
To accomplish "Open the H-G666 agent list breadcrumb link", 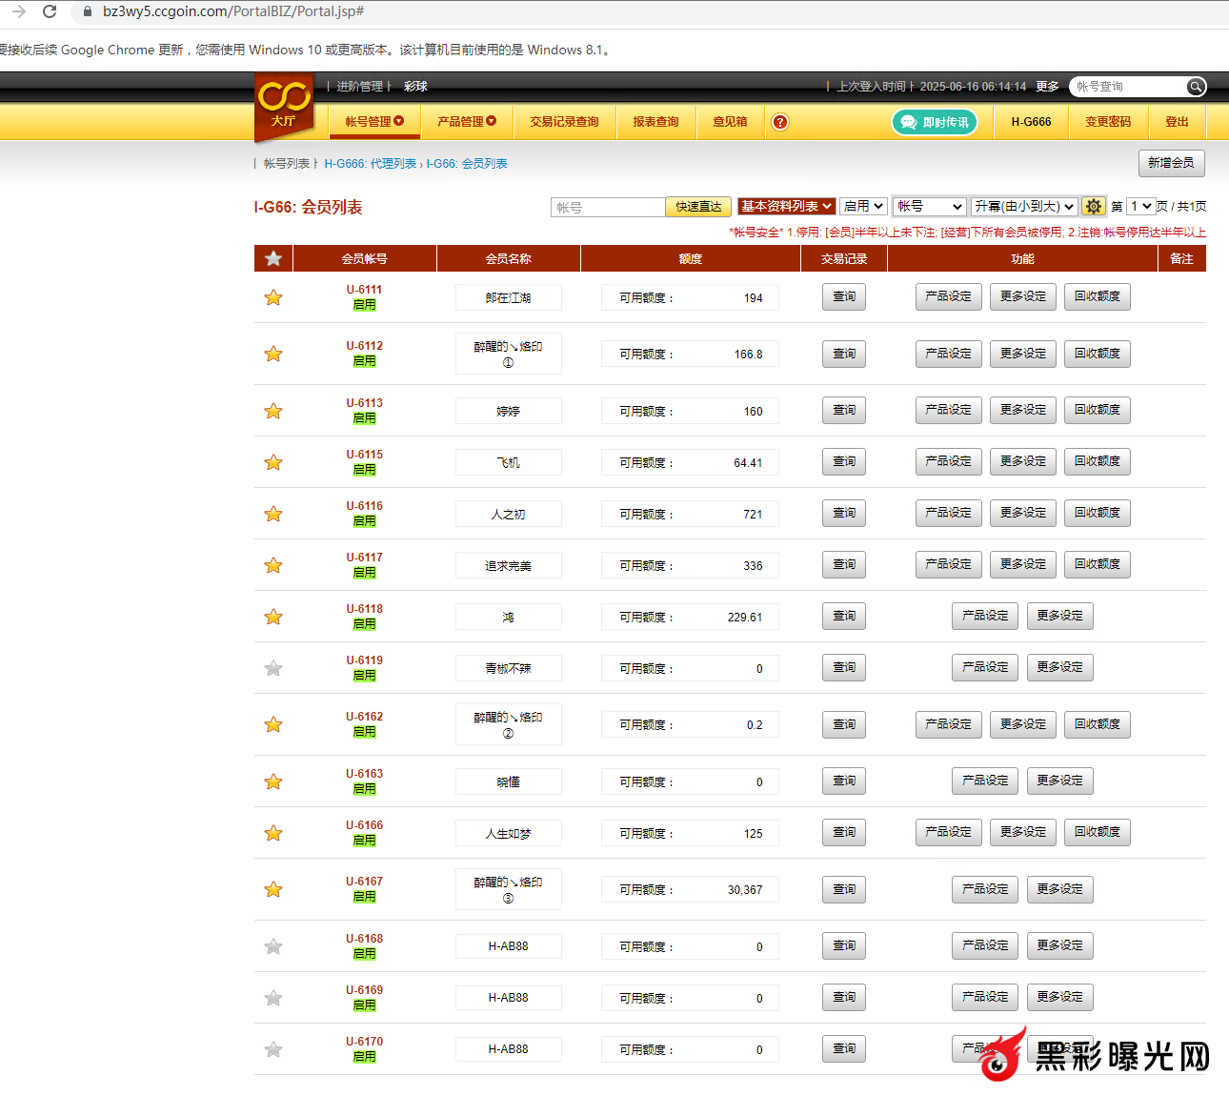I will tap(370, 164).
